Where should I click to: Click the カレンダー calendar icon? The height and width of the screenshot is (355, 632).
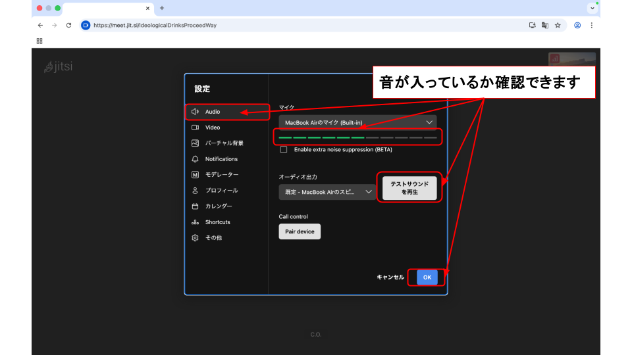point(195,206)
